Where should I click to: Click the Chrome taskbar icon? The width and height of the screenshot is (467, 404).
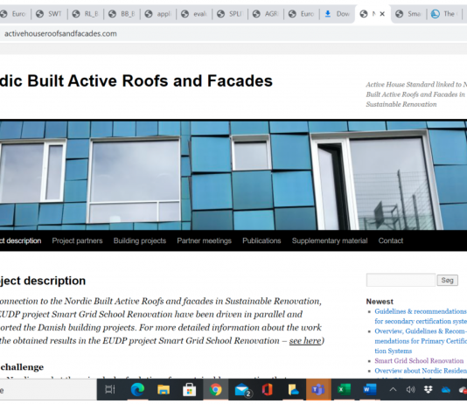(215, 389)
